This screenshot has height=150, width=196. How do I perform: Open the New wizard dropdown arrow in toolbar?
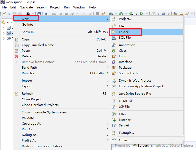pyautogui.click(x=9, y=14)
